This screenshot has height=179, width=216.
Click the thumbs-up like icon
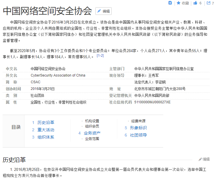coord(196,3)
